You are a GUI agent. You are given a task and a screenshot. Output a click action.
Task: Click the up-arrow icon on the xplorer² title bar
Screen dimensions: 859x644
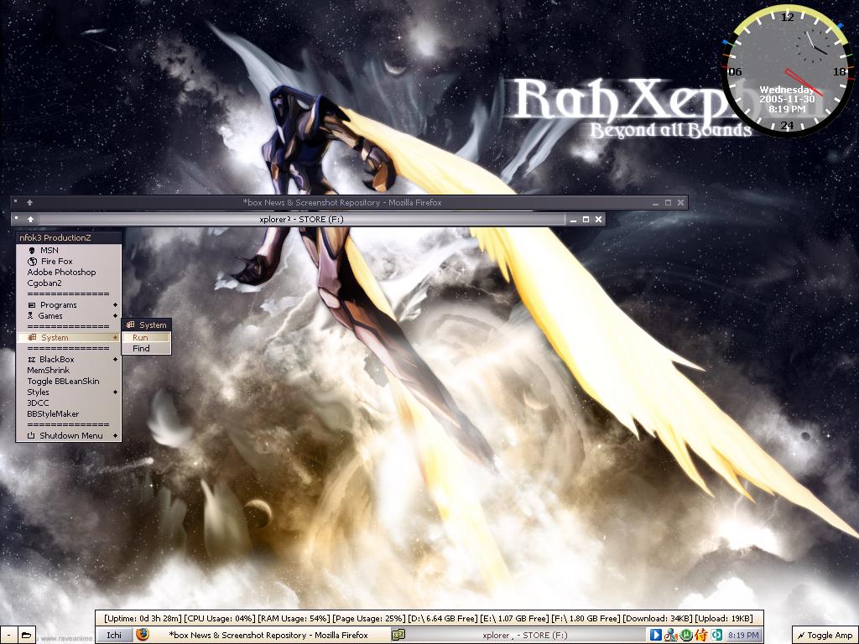tap(31, 219)
